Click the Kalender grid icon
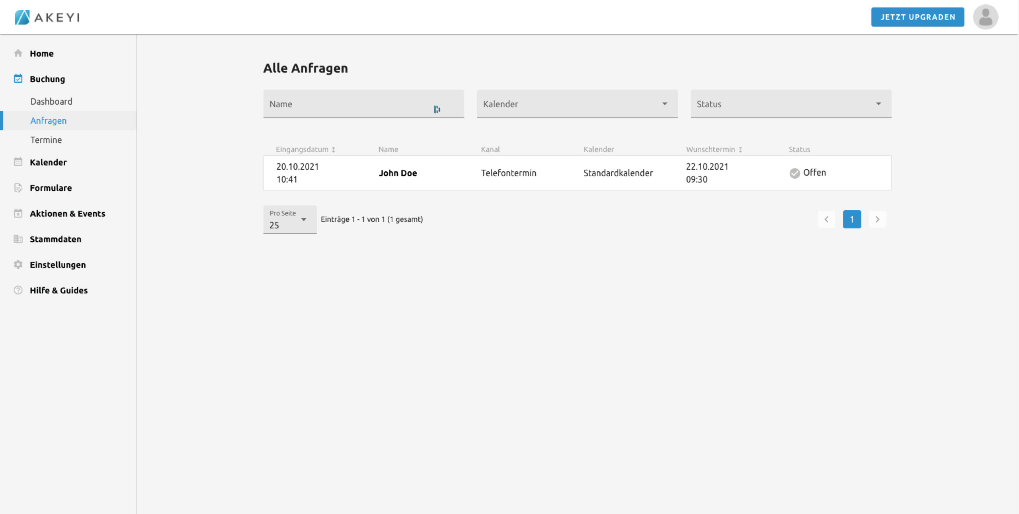1019x514 pixels. (18, 162)
